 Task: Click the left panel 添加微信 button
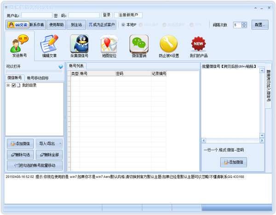tap(20, 144)
